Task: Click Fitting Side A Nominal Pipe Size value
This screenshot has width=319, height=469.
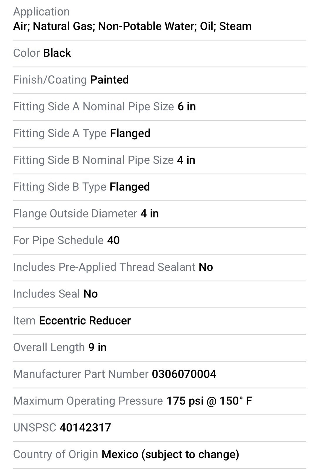Action: pyautogui.click(x=187, y=107)
